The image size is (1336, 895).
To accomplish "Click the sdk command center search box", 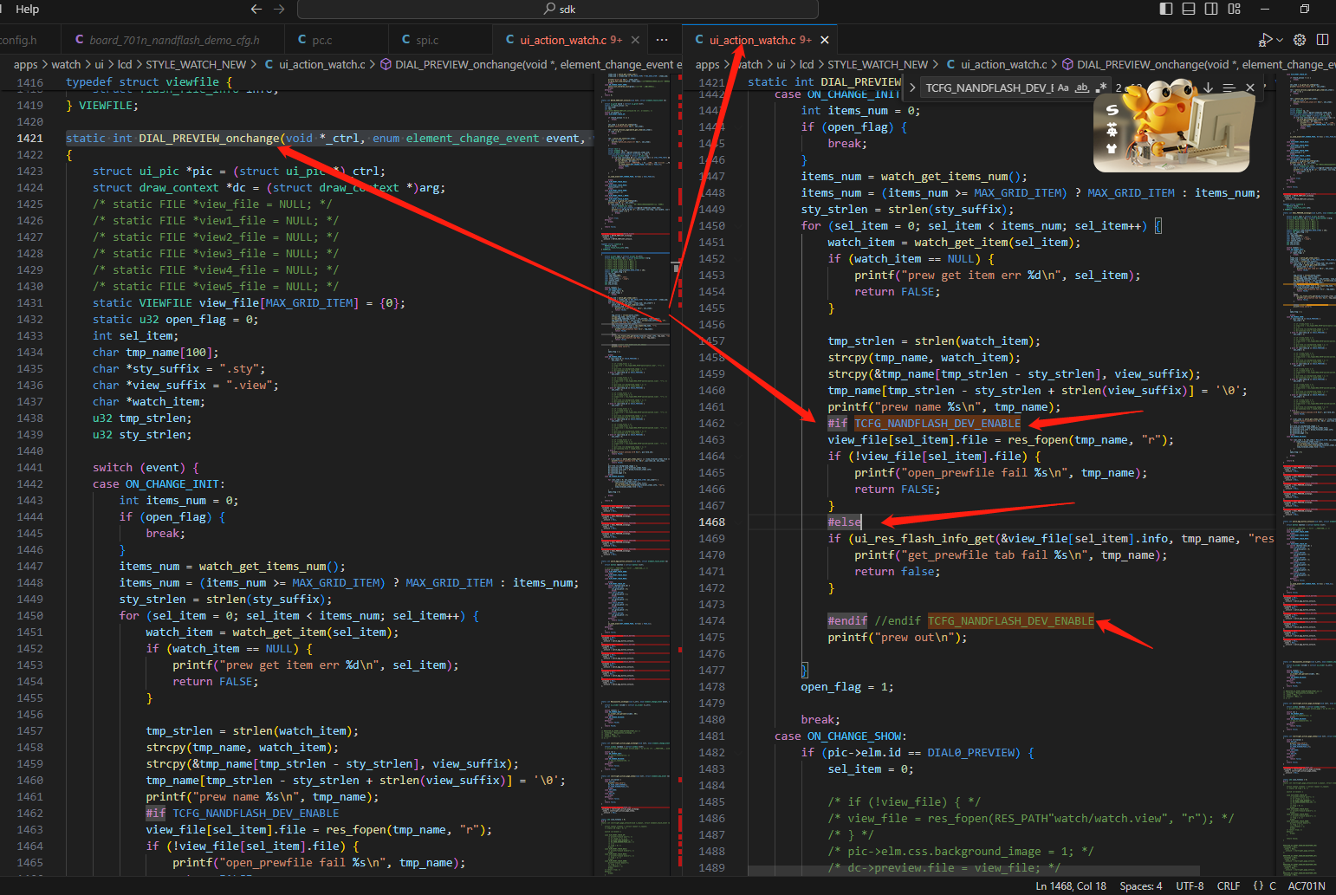I will tap(558, 10).
